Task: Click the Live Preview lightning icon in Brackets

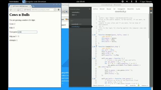Action: (151, 9)
